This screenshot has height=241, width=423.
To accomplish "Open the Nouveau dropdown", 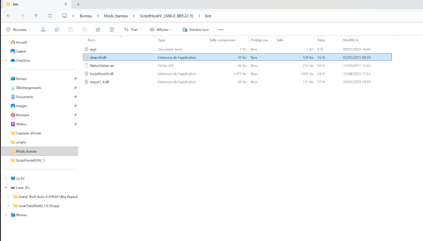I will click(x=18, y=30).
